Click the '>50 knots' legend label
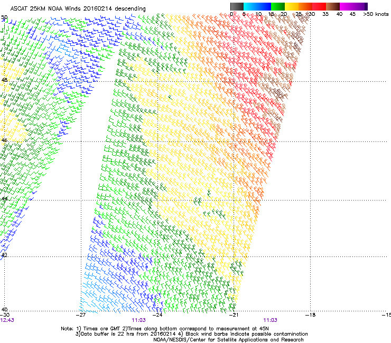This screenshot has height=343, width=391. pyautogui.click(x=376, y=14)
